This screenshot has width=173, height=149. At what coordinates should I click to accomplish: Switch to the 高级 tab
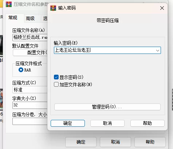30,19
